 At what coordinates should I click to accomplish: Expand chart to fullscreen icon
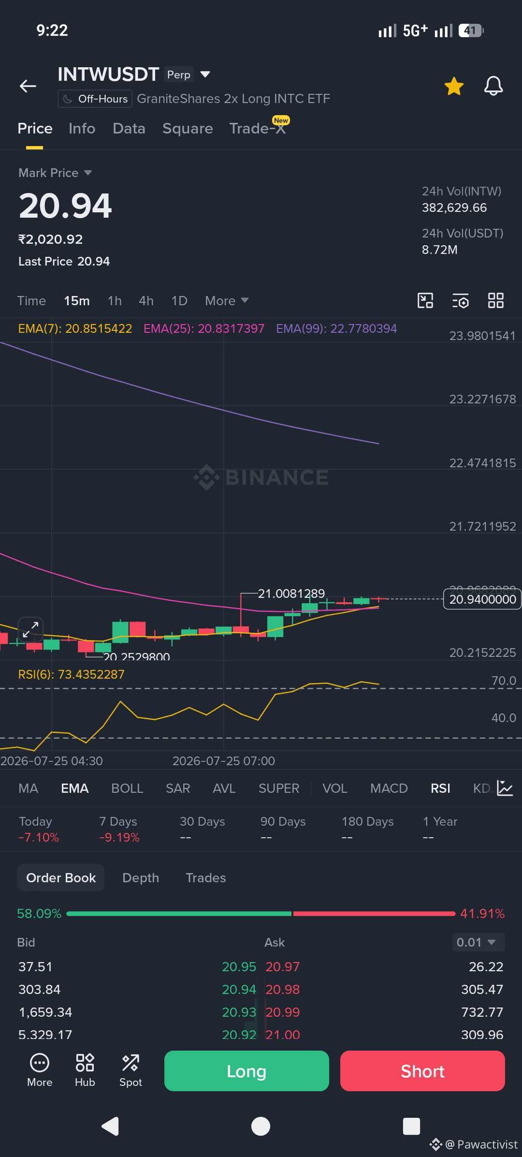point(31,629)
